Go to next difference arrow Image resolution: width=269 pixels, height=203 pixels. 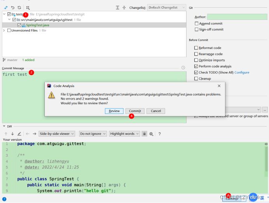click(12, 134)
